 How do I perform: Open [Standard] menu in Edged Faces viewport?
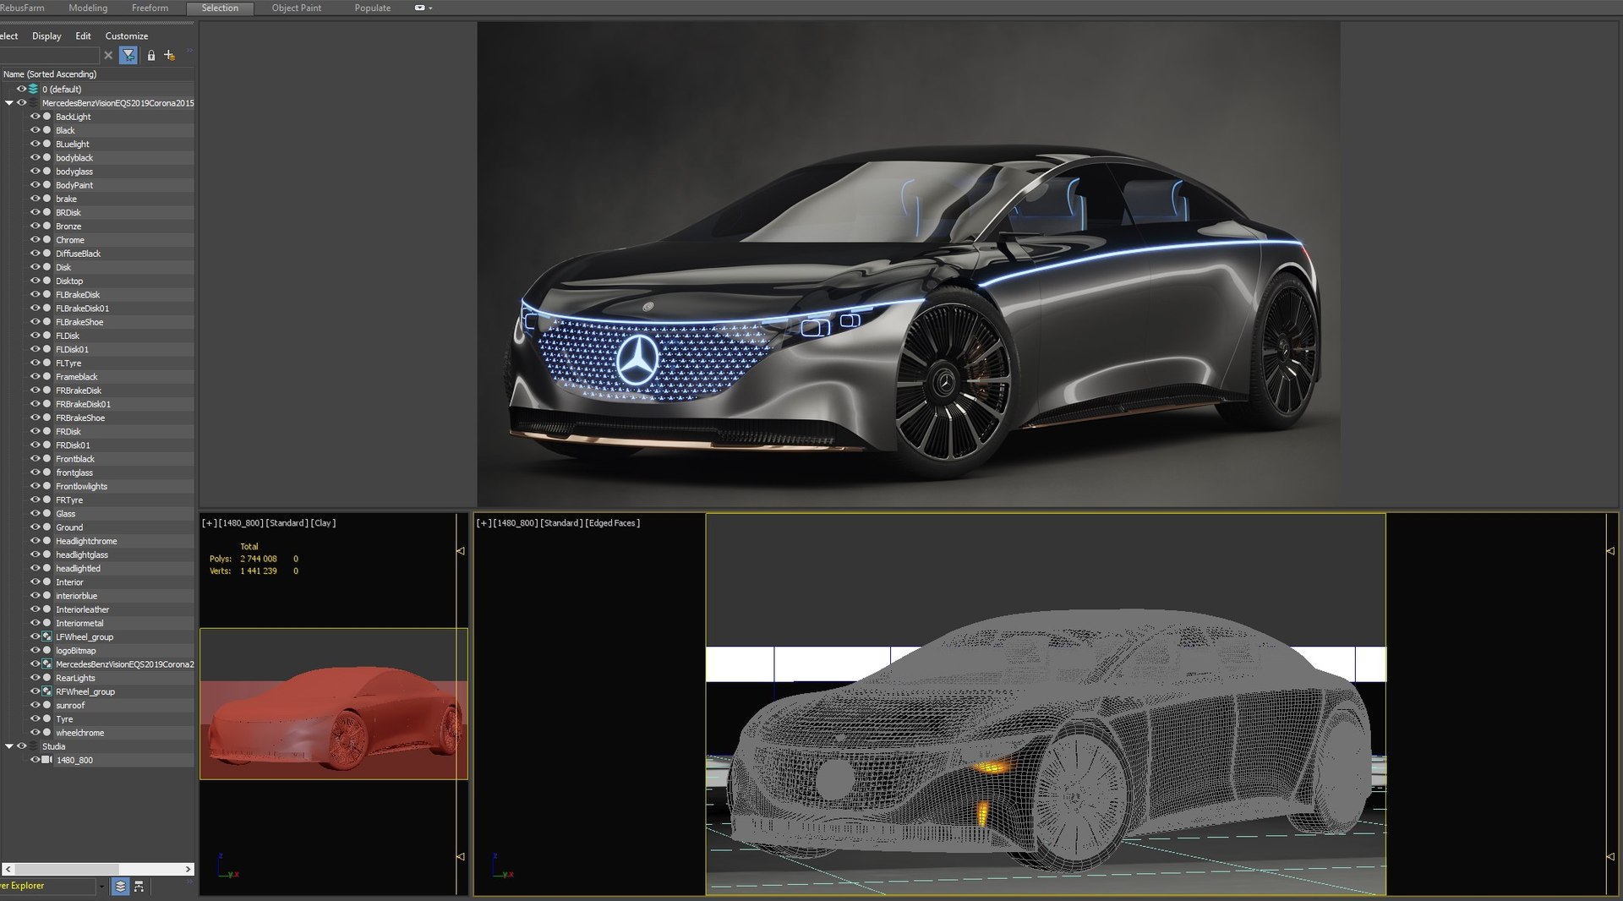pyautogui.click(x=560, y=523)
